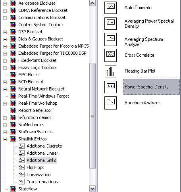Select Additional Sinks in the tree
Screen dimensions: 181x192
(42, 160)
